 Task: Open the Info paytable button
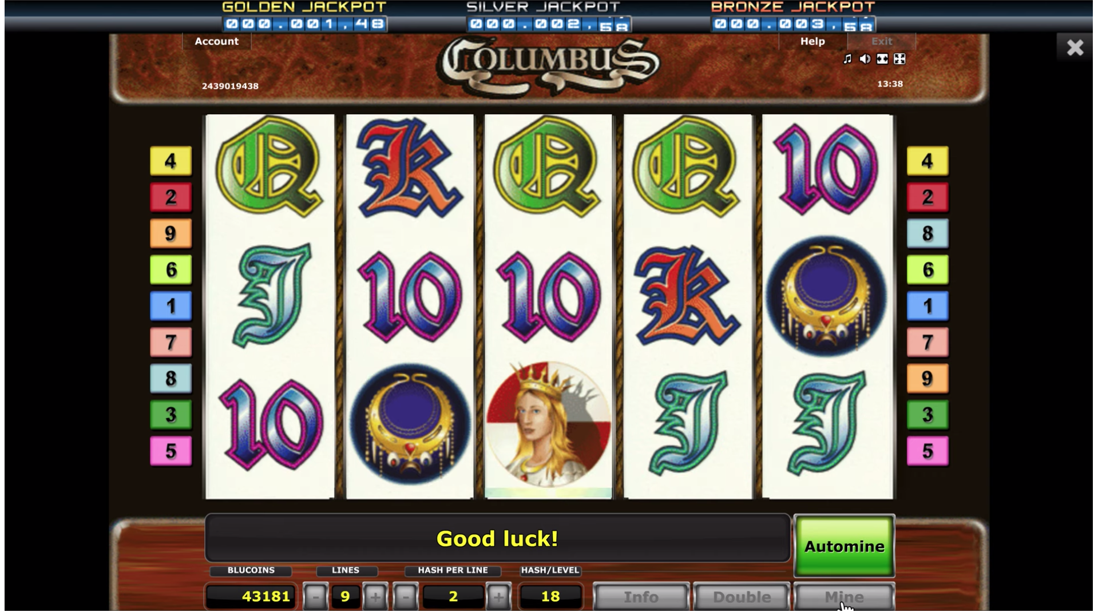pyautogui.click(x=641, y=597)
